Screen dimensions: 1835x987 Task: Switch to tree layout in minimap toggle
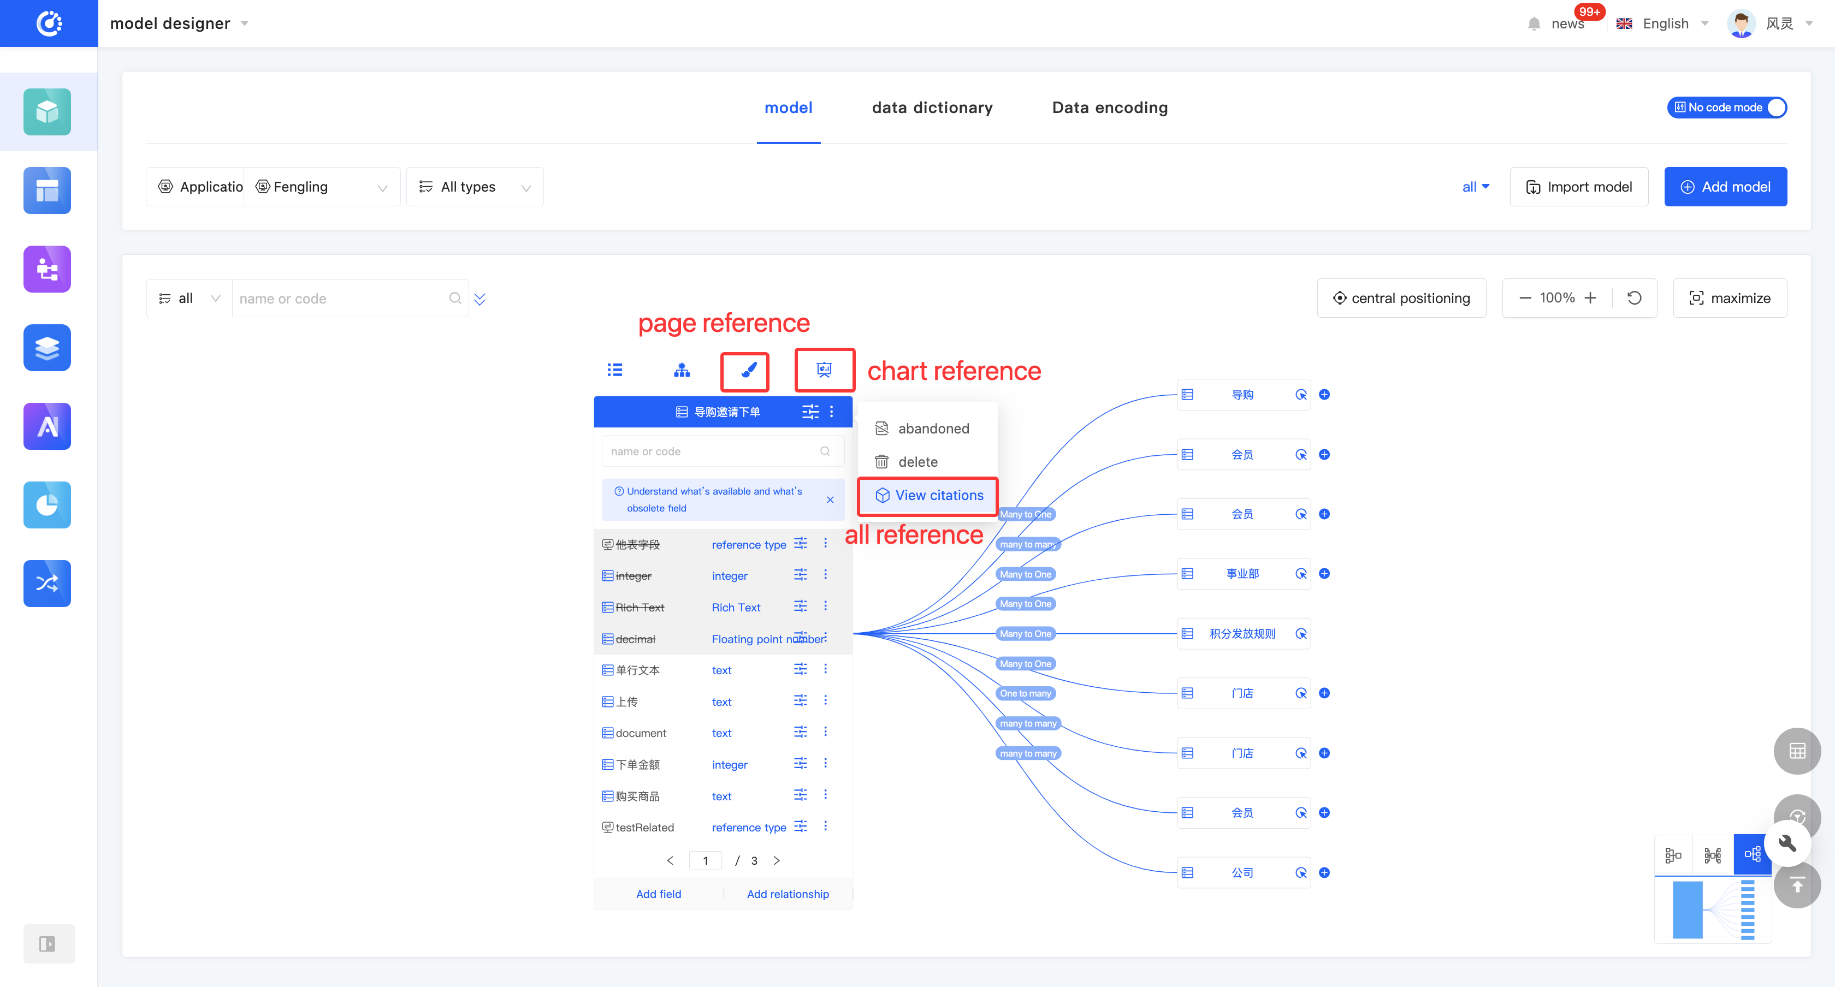pos(1751,854)
